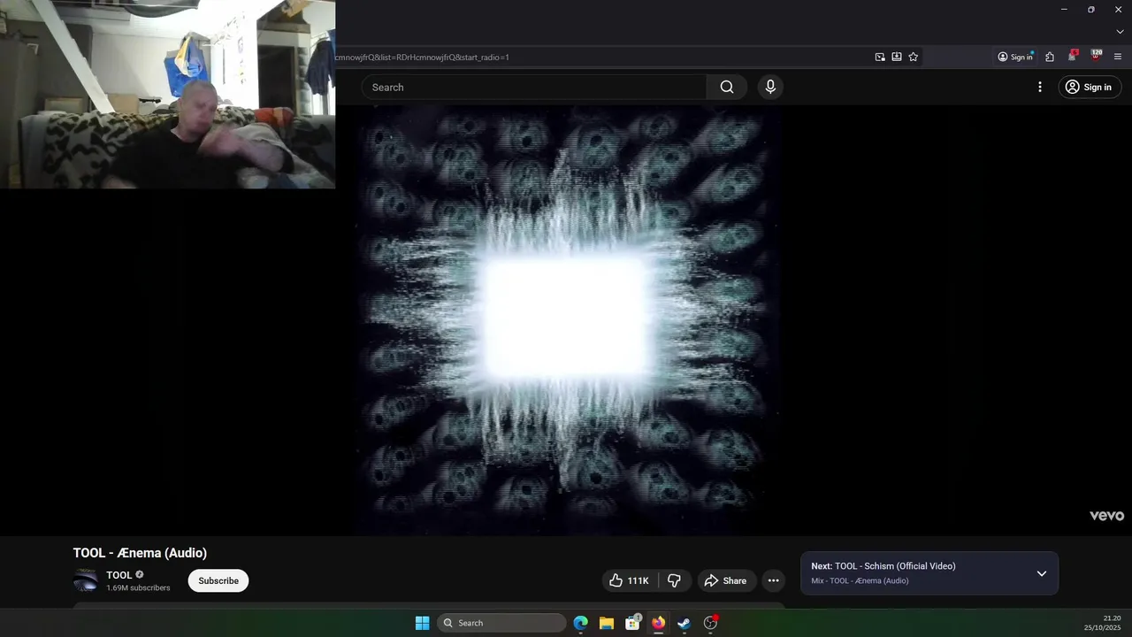Open the Windows Start menu
The image size is (1132, 637).
pyautogui.click(x=423, y=623)
